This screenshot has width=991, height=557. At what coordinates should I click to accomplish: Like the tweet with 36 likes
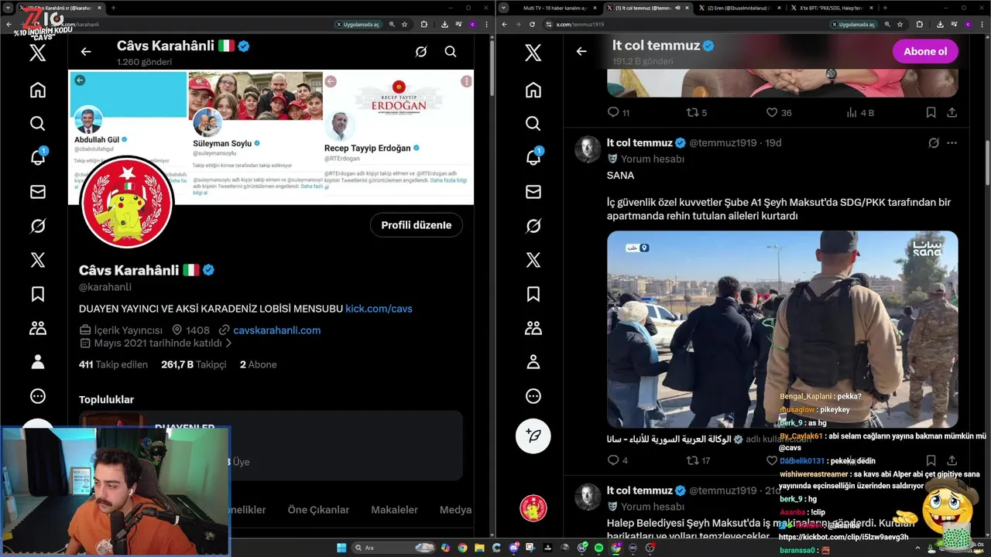pyautogui.click(x=772, y=112)
